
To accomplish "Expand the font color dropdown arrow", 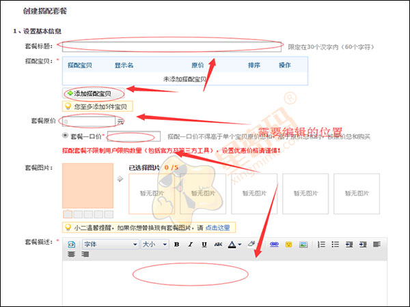I will [x=240, y=245].
